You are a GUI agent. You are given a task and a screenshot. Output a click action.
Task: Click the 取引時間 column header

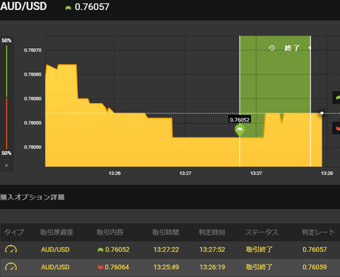click(166, 232)
